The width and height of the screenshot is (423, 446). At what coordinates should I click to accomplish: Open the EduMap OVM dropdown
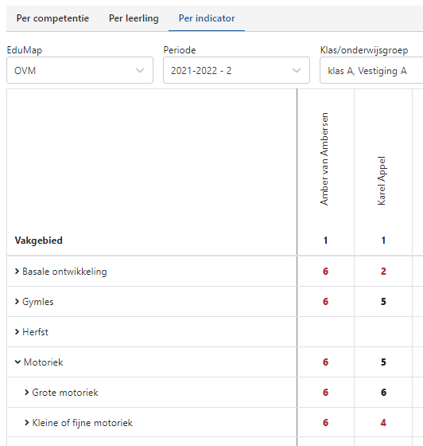(x=80, y=70)
